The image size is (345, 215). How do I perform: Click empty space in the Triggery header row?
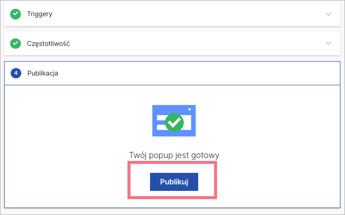185,14
